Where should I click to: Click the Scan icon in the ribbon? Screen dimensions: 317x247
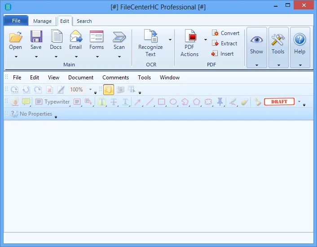(x=119, y=37)
